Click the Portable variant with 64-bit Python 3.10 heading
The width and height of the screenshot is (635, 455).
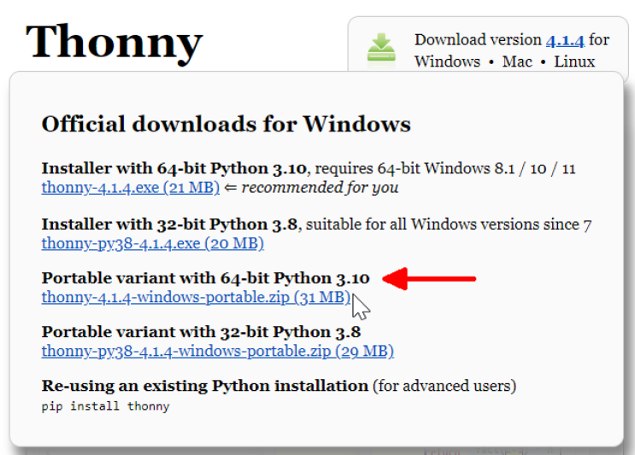click(205, 278)
